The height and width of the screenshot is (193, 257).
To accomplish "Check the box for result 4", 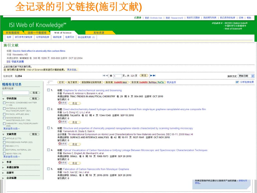I will (x=48, y=150).
